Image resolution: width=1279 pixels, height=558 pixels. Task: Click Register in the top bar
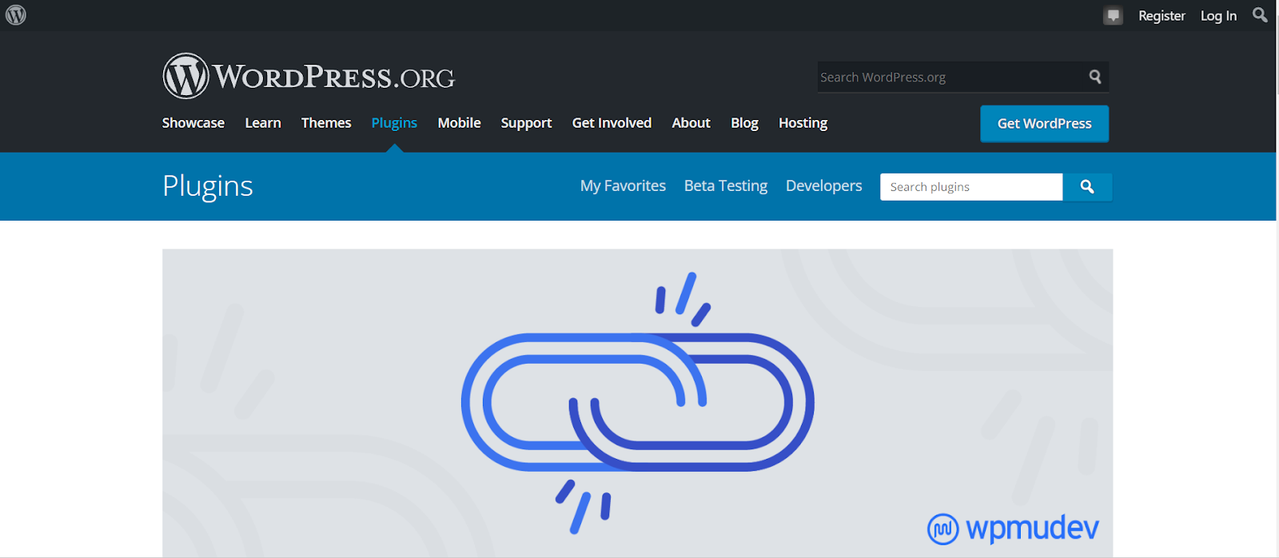[1161, 16]
